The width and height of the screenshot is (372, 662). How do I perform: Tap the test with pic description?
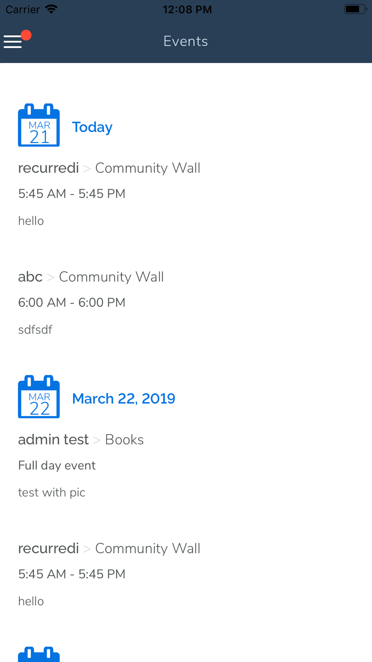[52, 493]
